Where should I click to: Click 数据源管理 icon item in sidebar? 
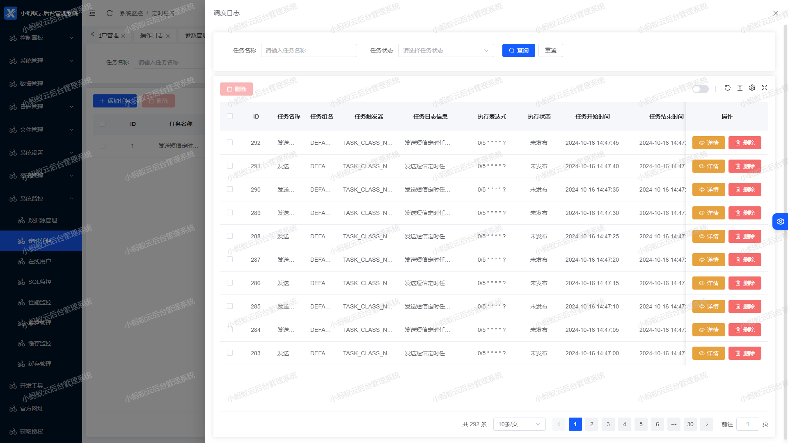[x=21, y=220]
